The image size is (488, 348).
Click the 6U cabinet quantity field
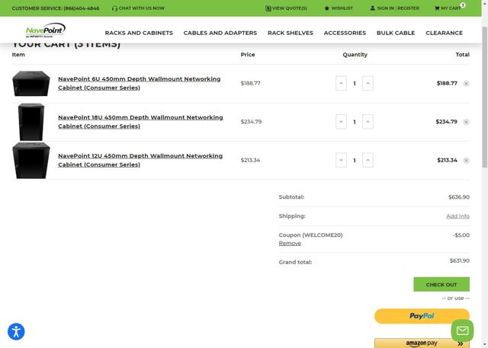[x=355, y=83]
